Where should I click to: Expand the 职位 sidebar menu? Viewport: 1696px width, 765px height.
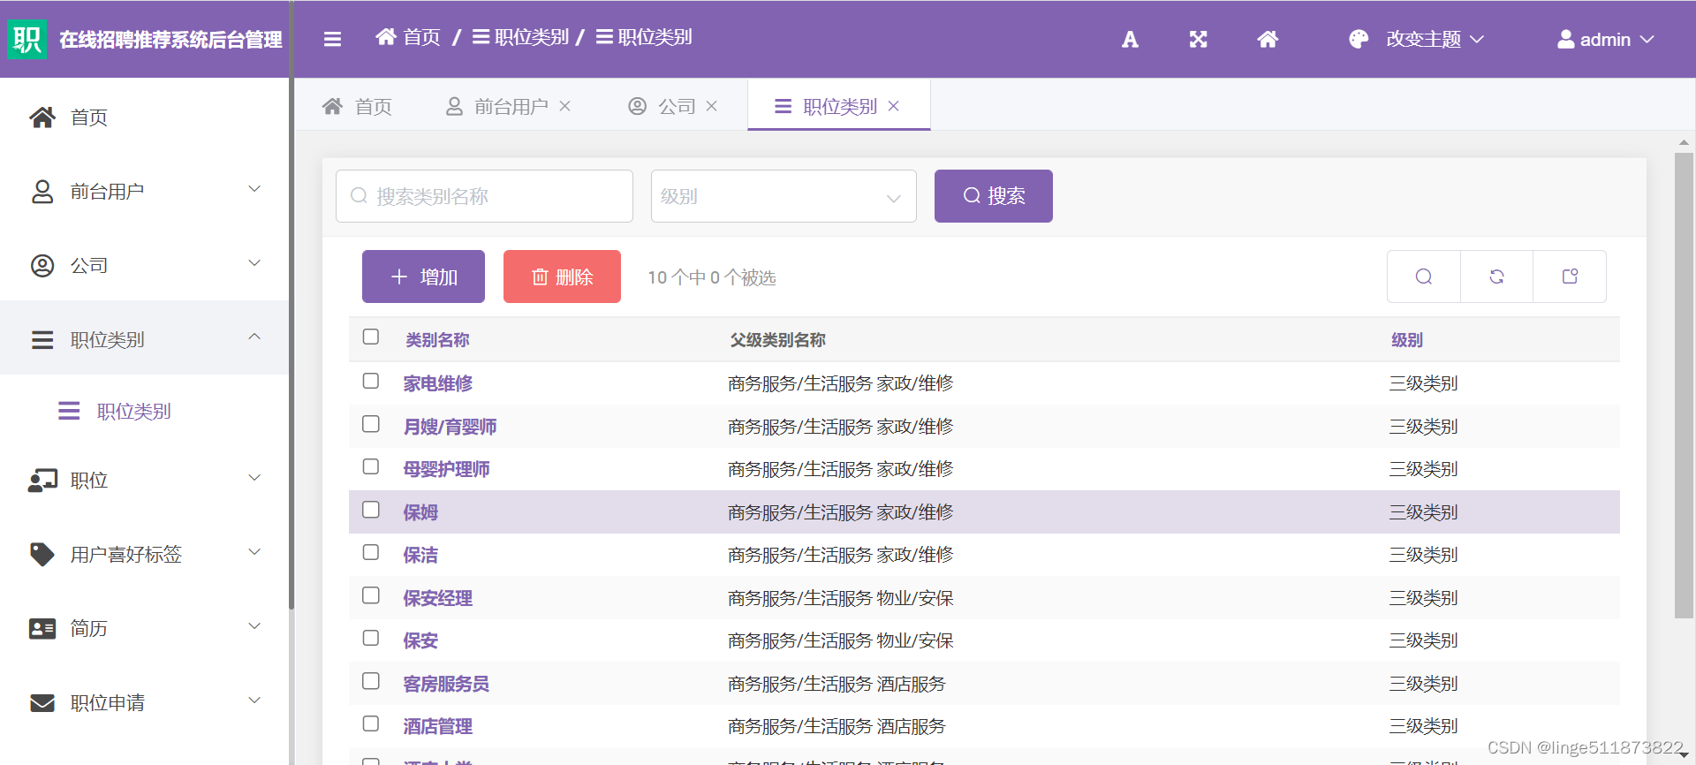[x=254, y=478]
